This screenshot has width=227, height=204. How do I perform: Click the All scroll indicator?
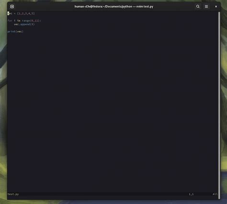pyautogui.click(x=215, y=194)
